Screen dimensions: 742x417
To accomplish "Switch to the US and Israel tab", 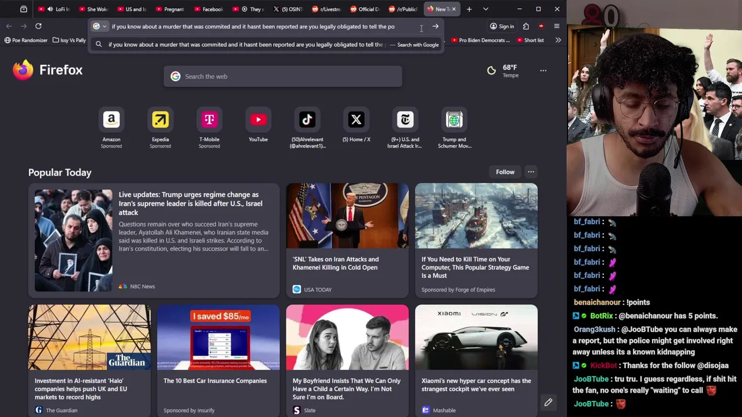I will pos(132,9).
